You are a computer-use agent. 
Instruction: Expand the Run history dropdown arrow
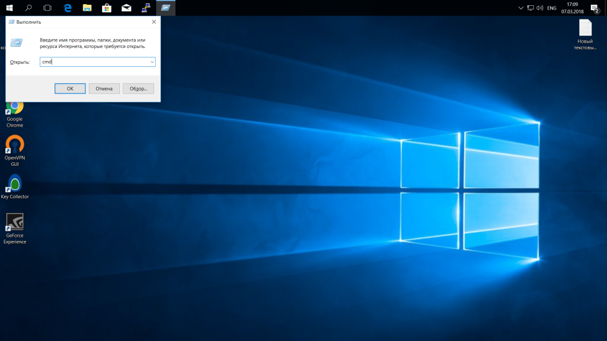point(152,62)
